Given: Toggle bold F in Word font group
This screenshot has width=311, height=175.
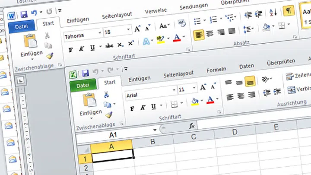Looking at the screenshot, I should tap(70, 50).
